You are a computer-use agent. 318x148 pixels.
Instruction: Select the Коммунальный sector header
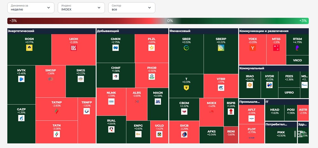(x=274, y=68)
